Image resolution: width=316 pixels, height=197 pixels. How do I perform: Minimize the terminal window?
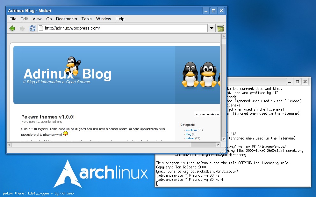(290, 82)
